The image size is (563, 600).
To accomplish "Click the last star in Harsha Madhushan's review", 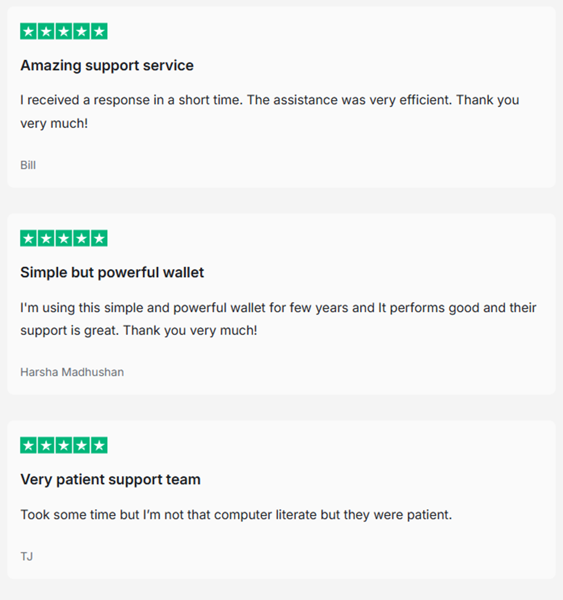I will click(99, 238).
